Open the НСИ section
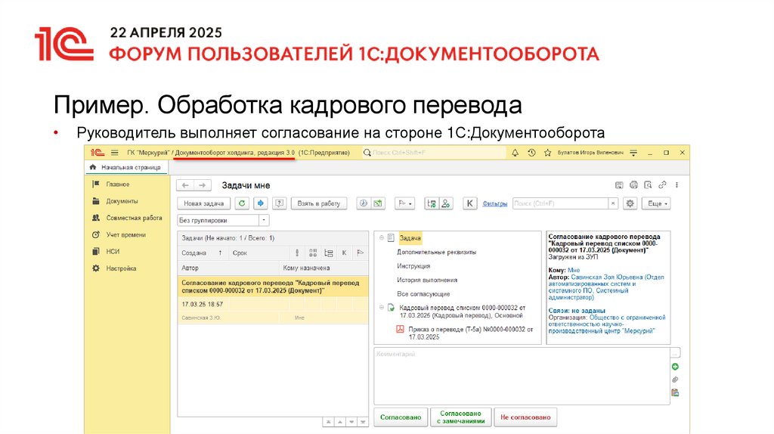The image size is (774, 434). pyautogui.click(x=113, y=251)
